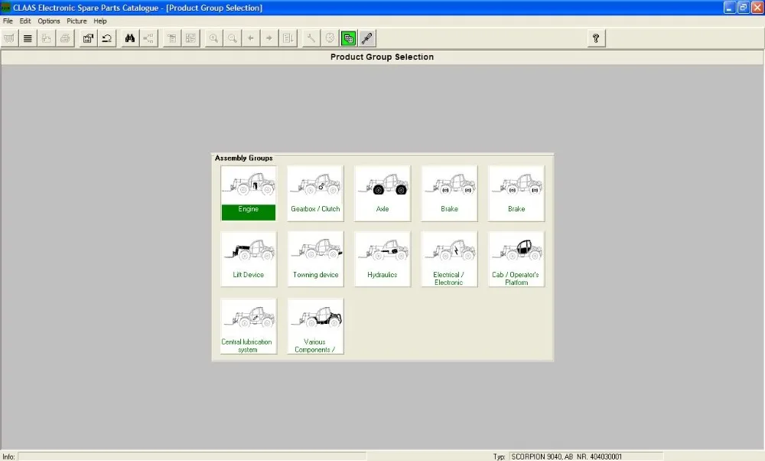The image size is (765, 461).
Task: Click the tree structure toolbar icon
Action: point(149,38)
